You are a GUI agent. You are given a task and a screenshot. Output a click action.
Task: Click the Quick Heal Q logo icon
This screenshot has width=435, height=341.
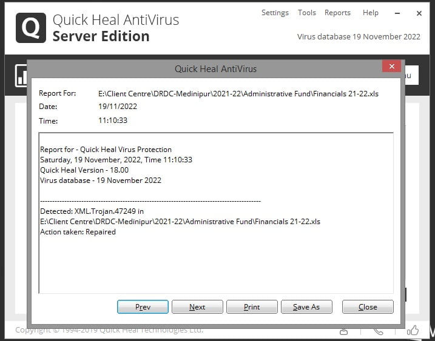[x=31, y=28]
